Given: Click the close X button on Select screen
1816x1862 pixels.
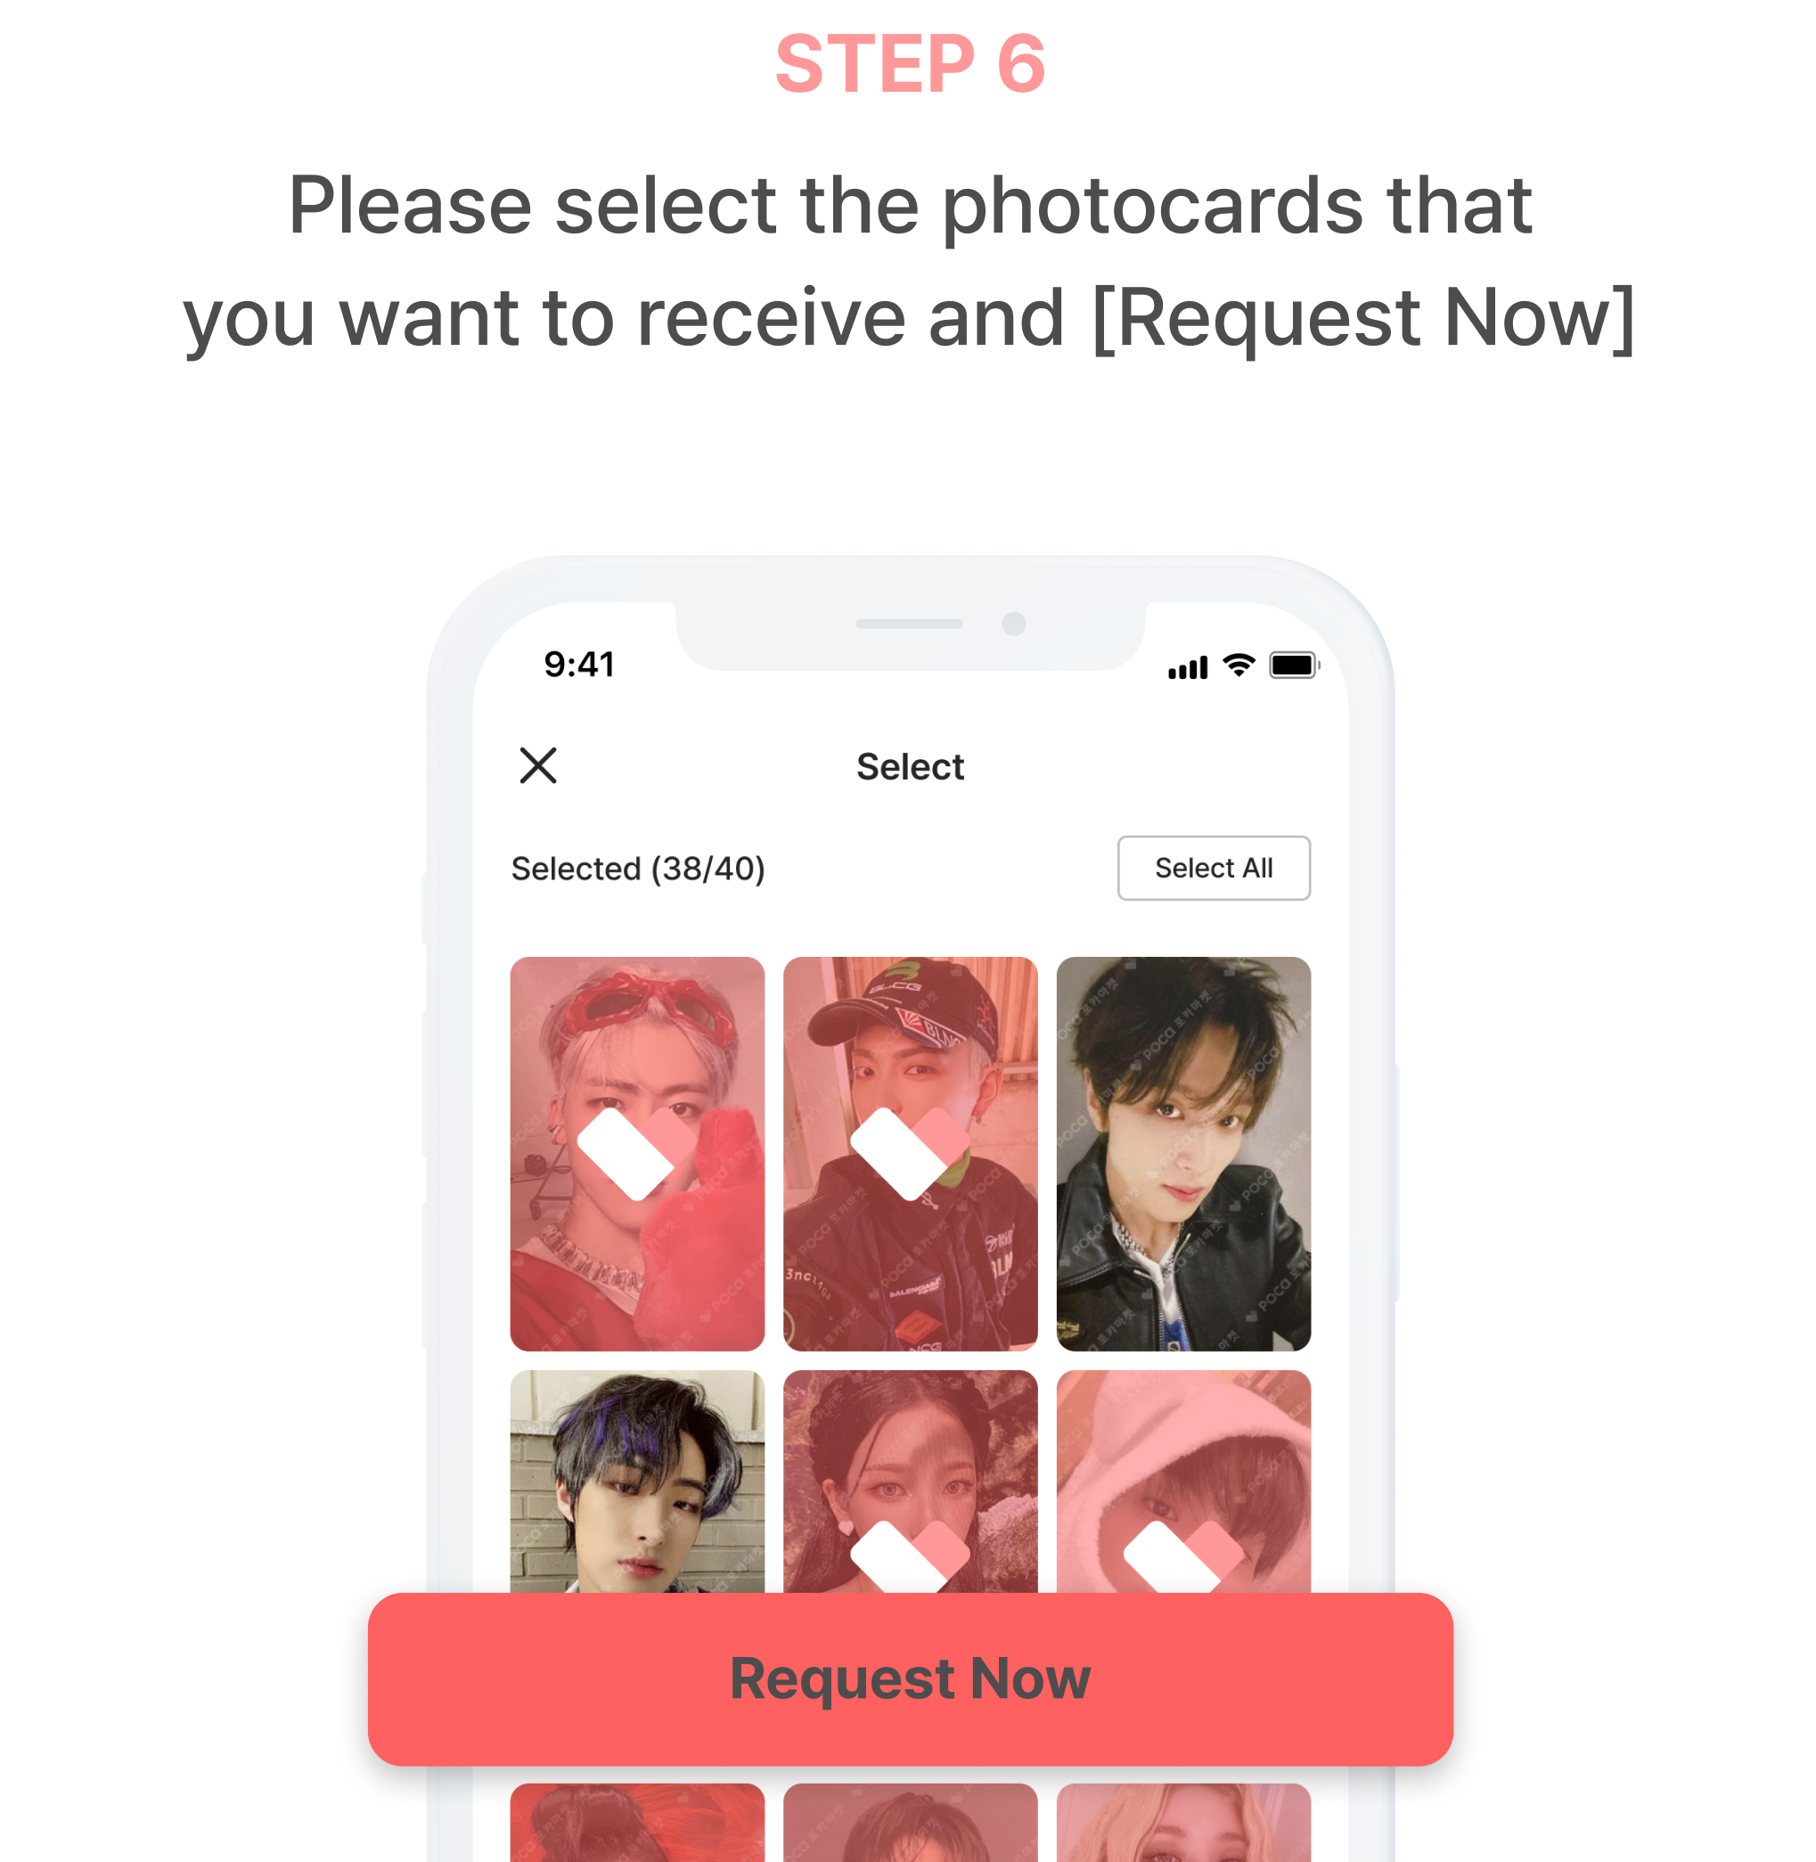Looking at the screenshot, I should (x=539, y=766).
